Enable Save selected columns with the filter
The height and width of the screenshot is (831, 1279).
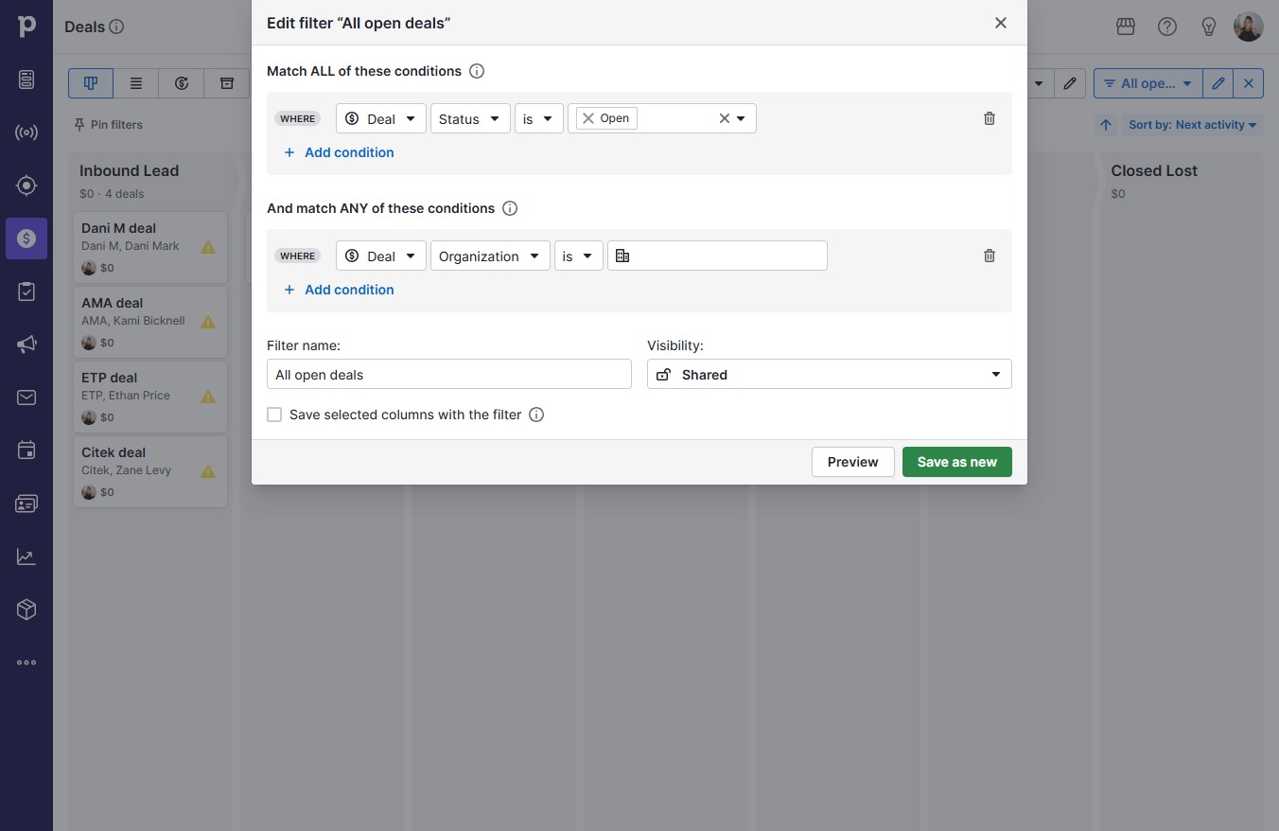pos(274,415)
